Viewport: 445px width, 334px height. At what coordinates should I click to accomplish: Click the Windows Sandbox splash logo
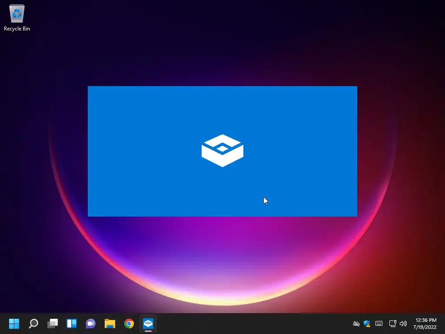coord(222,150)
